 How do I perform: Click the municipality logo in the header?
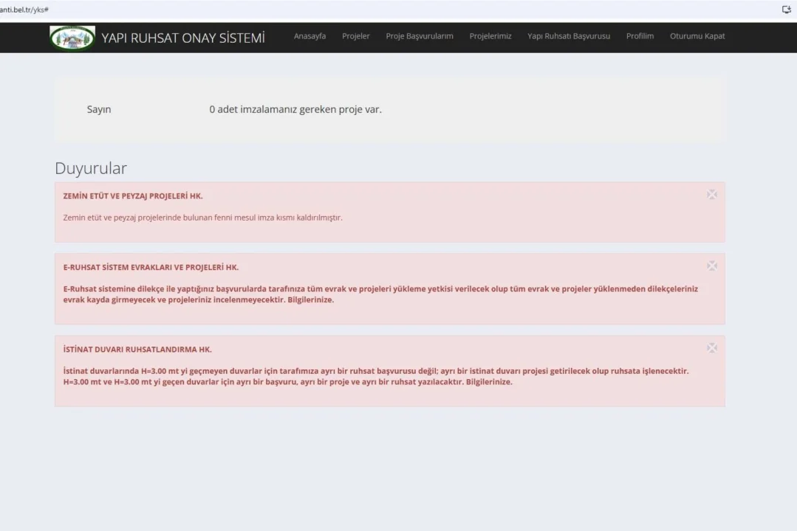point(72,38)
